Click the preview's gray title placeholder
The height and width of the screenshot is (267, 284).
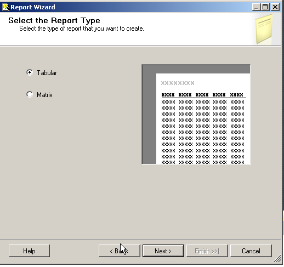(178, 83)
